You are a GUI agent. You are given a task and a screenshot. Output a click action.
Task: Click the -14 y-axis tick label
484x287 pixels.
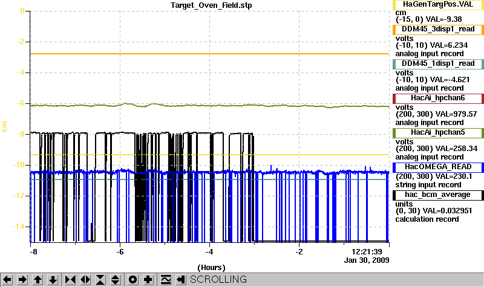click(x=18, y=227)
